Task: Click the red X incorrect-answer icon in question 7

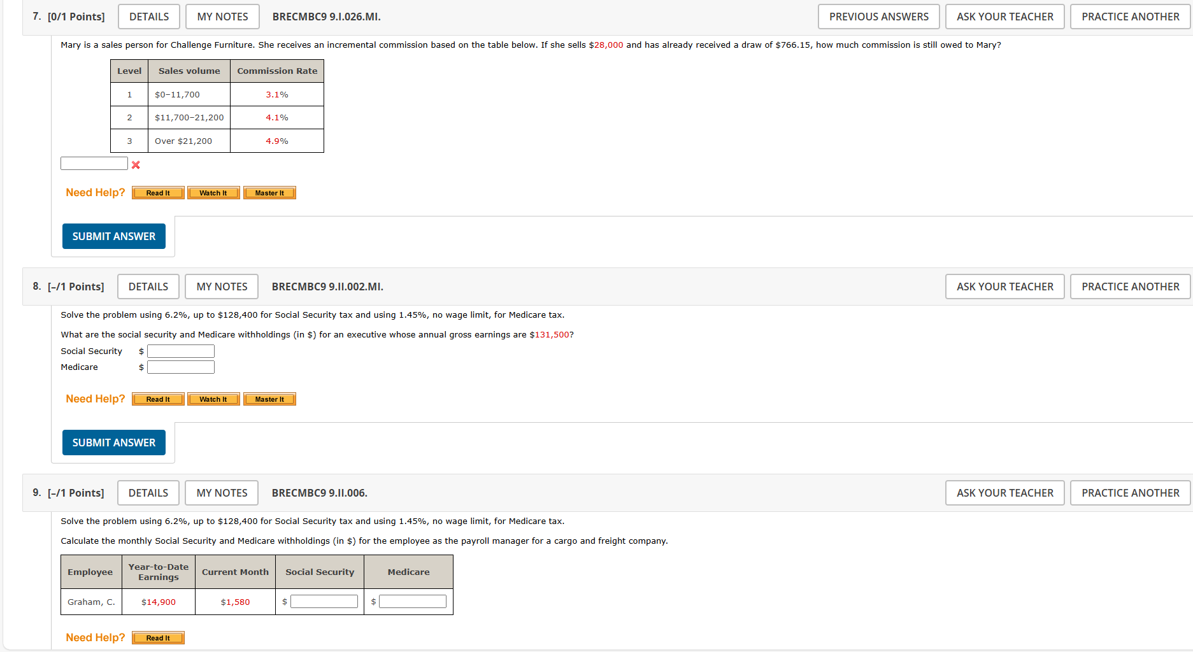Action: (135, 164)
